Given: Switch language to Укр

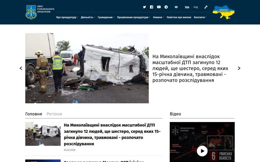Looking at the screenshot, I should (x=187, y=7).
